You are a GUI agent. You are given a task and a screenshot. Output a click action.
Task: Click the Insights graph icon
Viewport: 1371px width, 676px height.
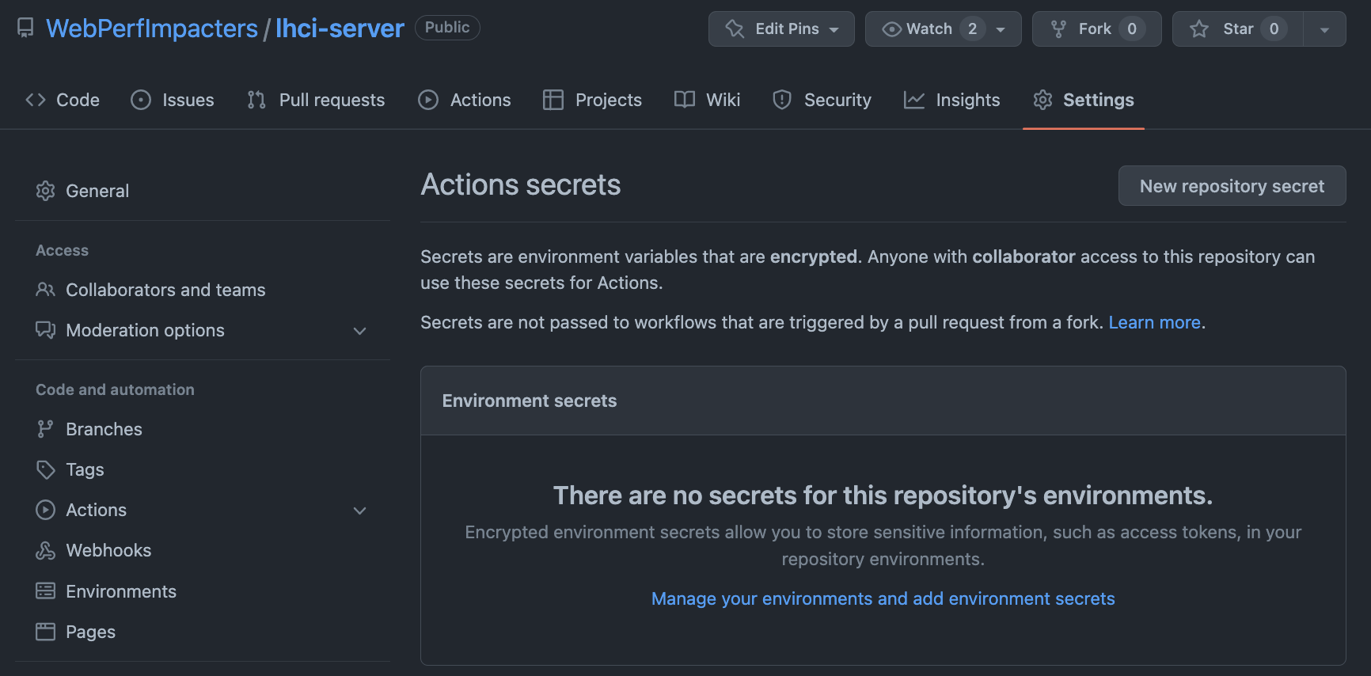[914, 100]
